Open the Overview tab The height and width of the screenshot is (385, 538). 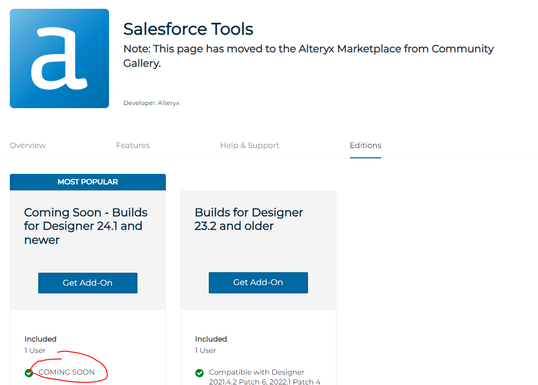coord(27,145)
